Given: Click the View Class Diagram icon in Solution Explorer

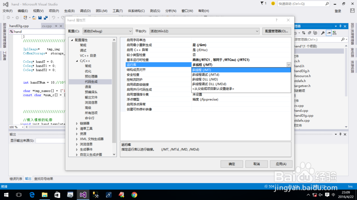Looking at the screenshot, I should pos(335,33).
